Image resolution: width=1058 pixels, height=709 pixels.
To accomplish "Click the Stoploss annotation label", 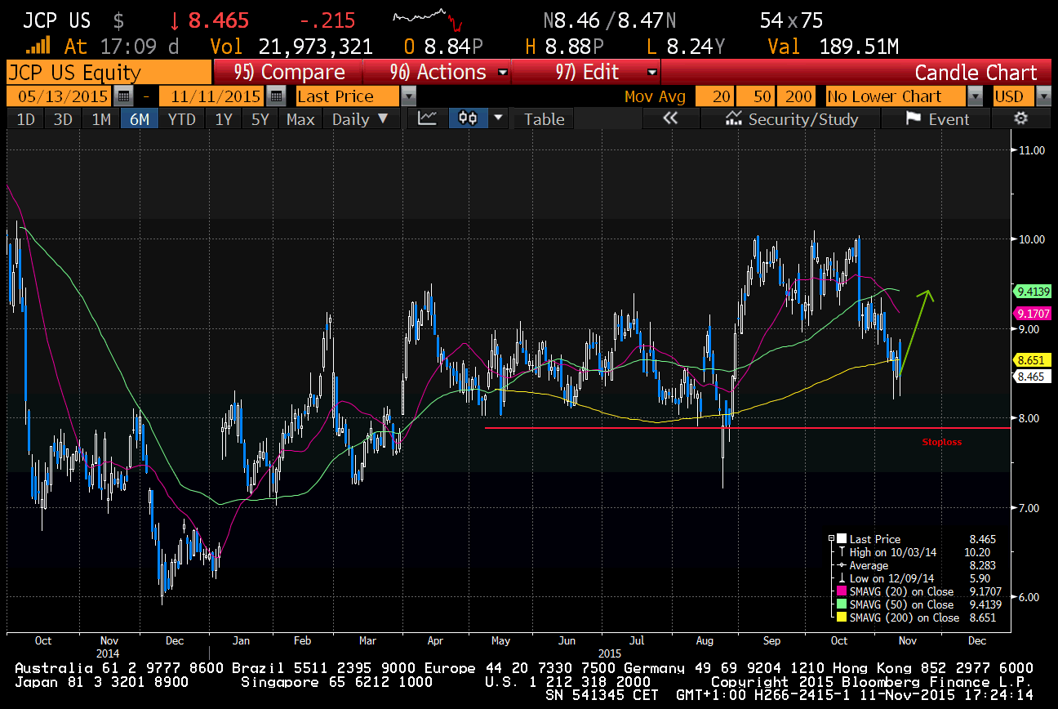I will [942, 442].
